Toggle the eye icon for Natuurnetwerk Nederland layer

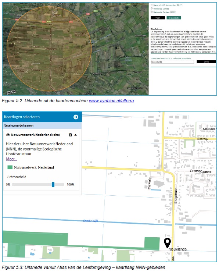[8, 135]
